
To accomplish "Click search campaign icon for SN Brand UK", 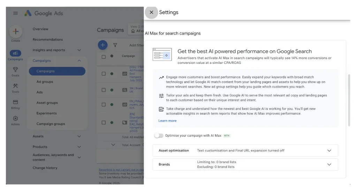I will (x=125, y=90).
